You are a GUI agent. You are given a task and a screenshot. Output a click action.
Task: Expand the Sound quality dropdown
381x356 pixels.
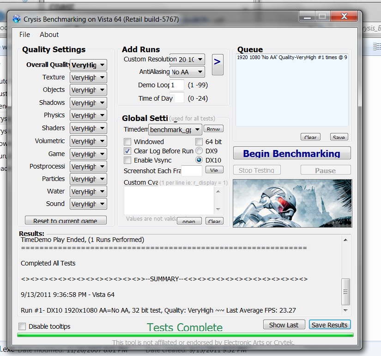click(88, 204)
